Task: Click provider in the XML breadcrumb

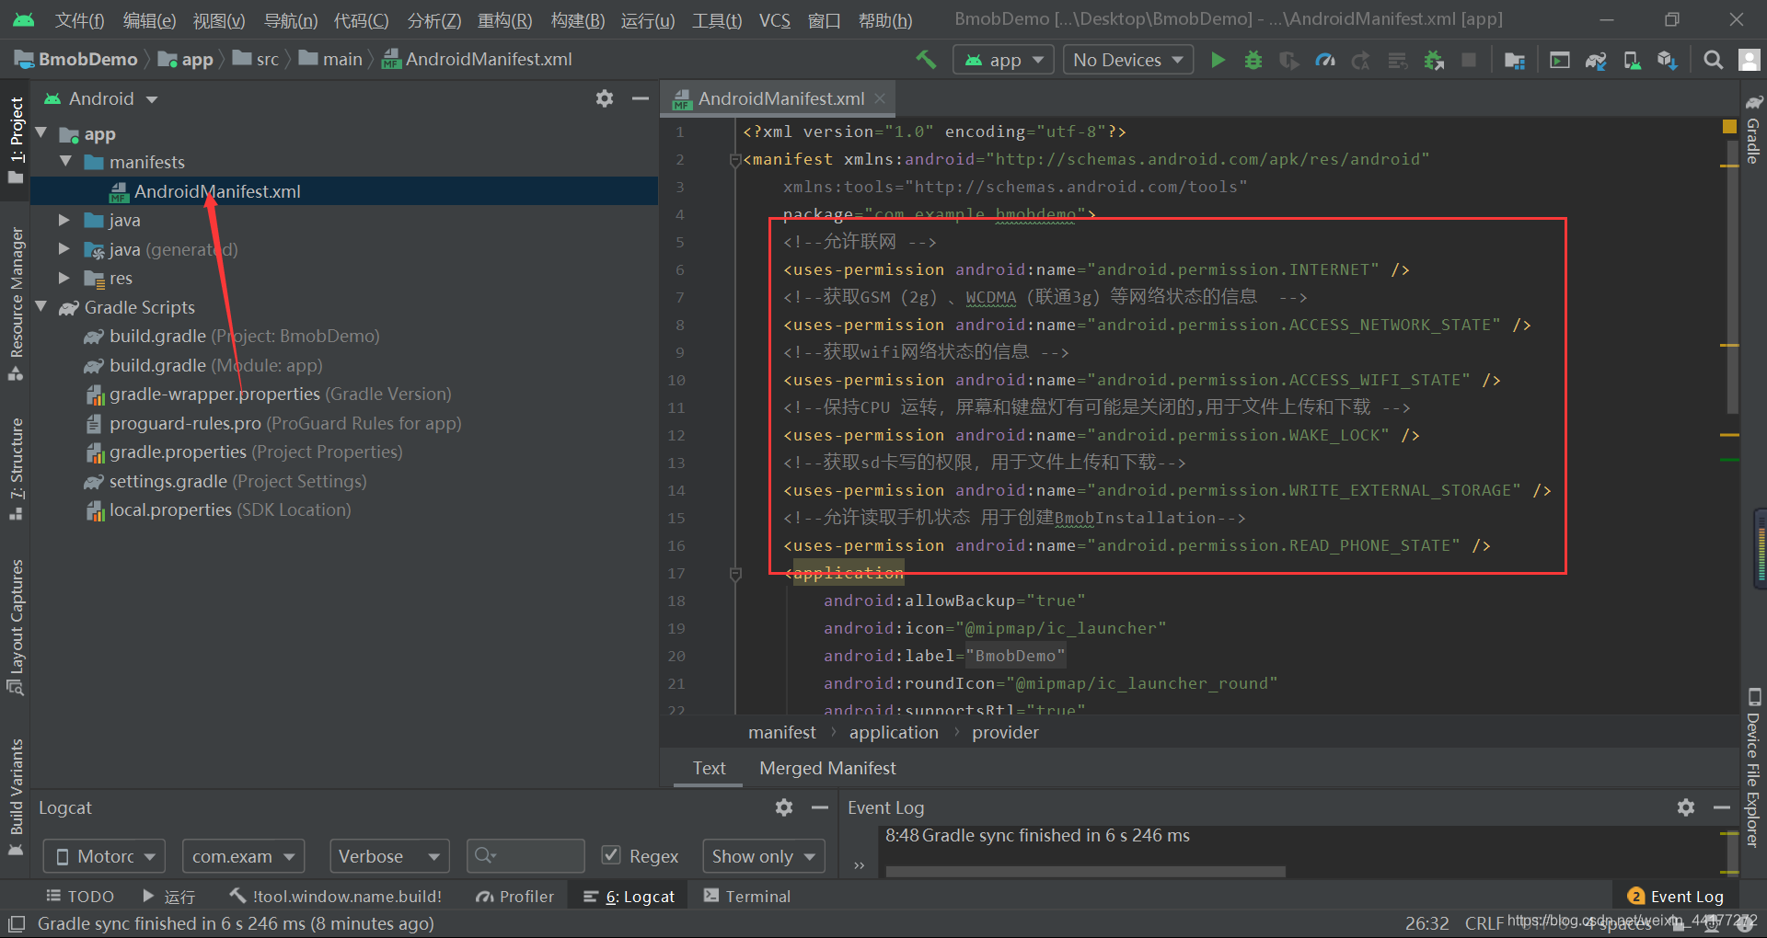Action: click(x=1005, y=732)
